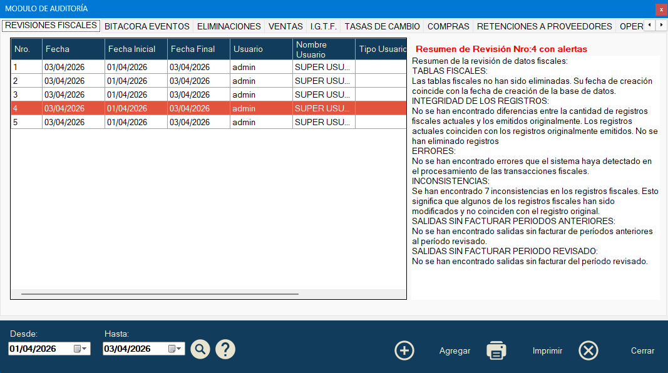Viewport: 668px width, 373px height.
Task: Click the circled X Cerrar icon
Action: (x=588, y=350)
